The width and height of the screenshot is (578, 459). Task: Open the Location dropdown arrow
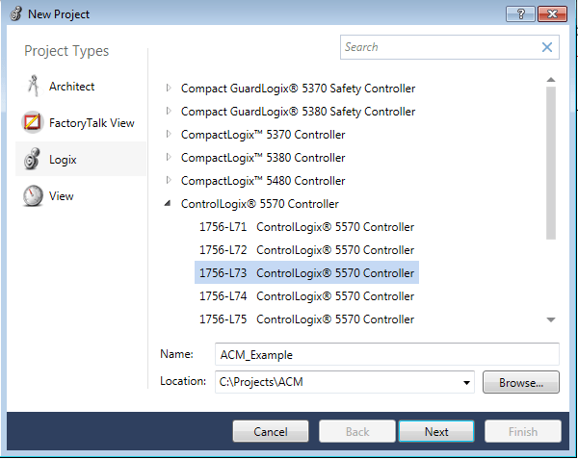click(x=466, y=382)
